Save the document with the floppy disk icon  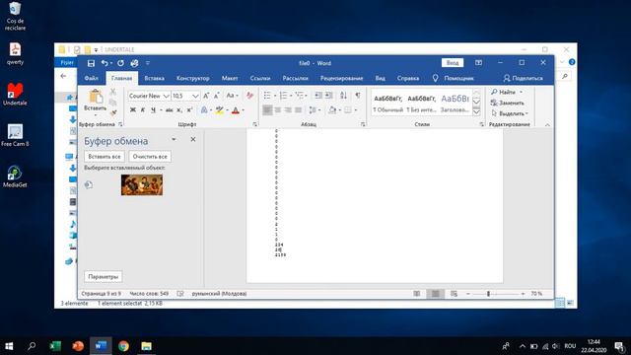[x=91, y=63]
